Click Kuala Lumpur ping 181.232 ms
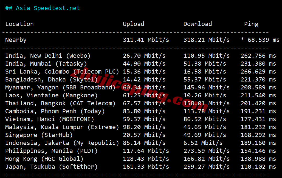 (x=258, y=127)
